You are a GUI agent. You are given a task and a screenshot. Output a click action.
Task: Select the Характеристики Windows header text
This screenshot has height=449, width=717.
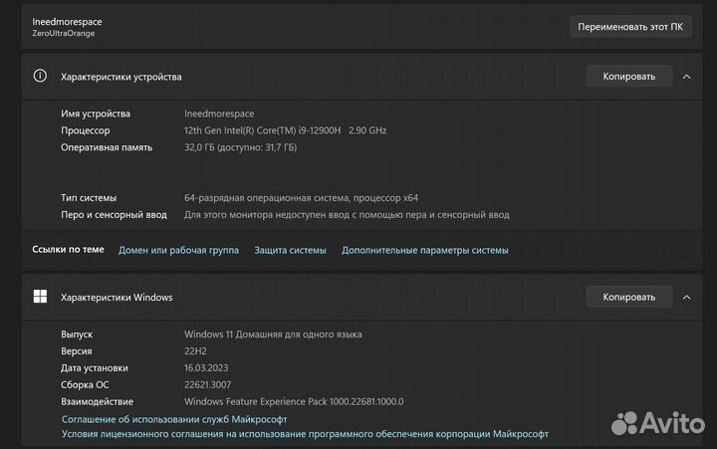(x=117, y=298)
